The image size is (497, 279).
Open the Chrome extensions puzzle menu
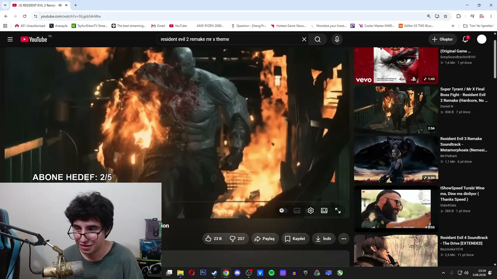pyautogui.click(x=459, y=16)
